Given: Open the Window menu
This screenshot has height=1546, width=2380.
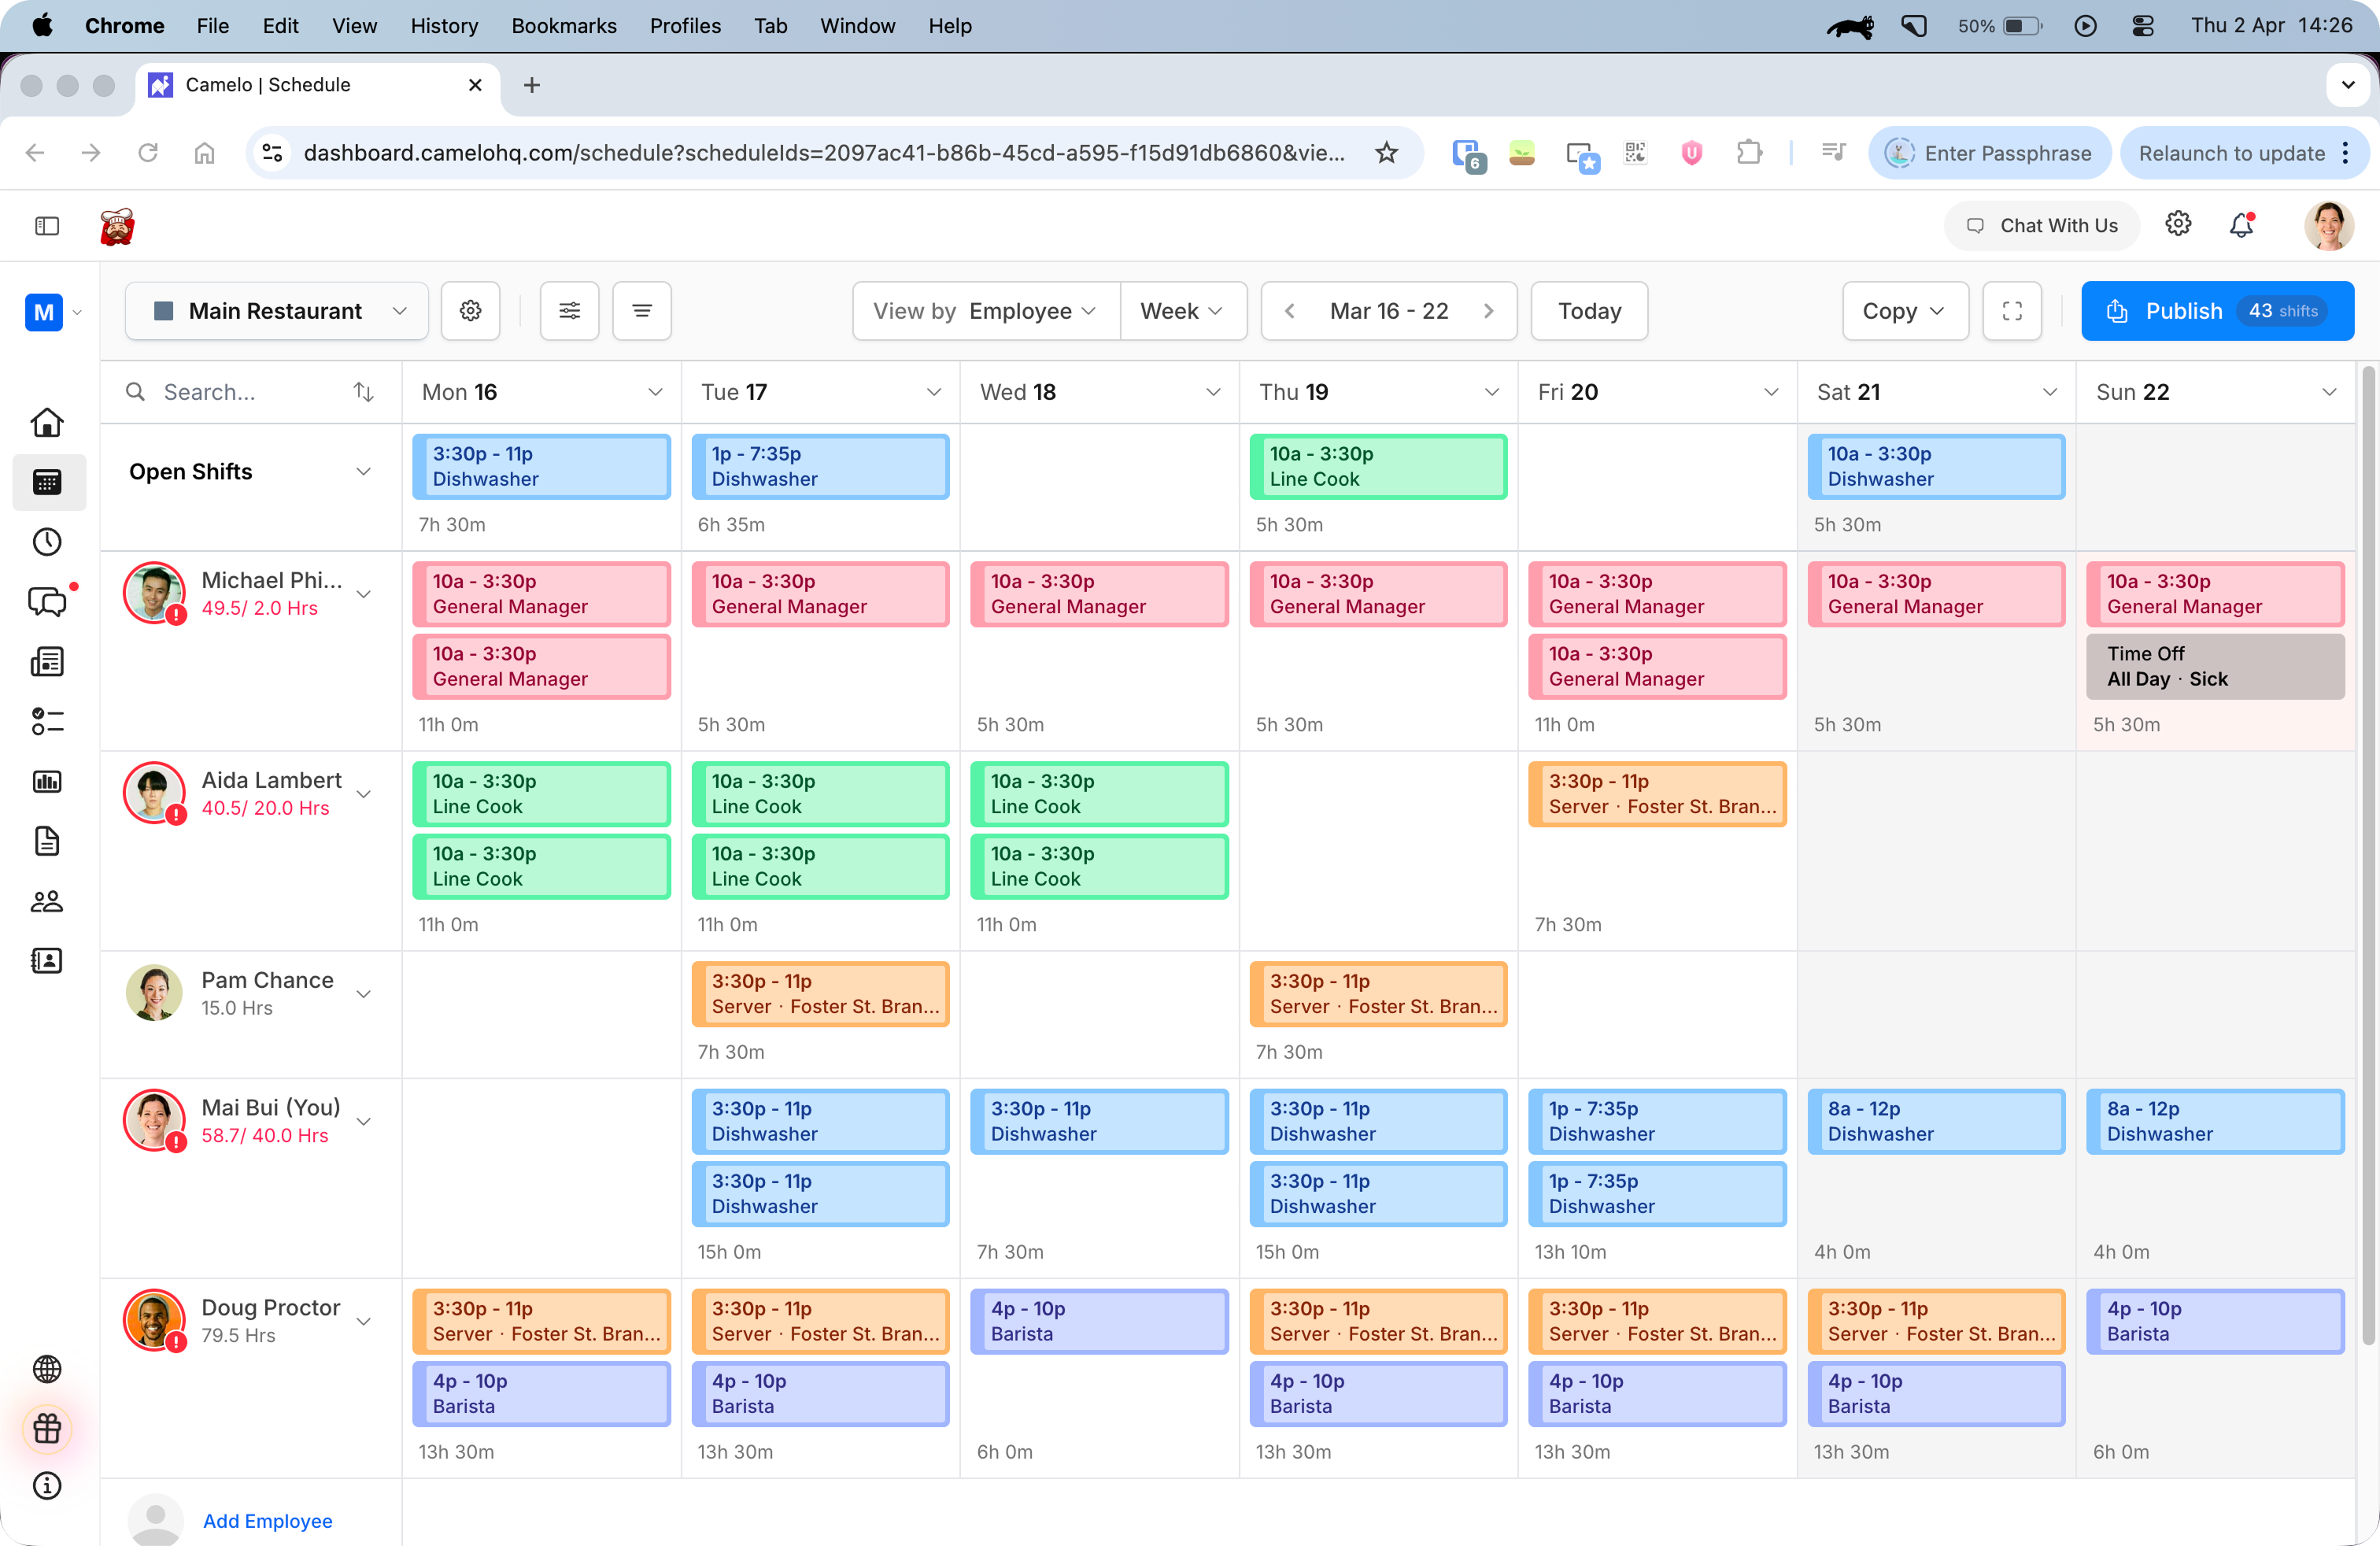Looking at the screenshot, I should click(x=857, y=26).
